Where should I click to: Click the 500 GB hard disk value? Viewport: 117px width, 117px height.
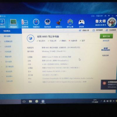pos(61,68)
